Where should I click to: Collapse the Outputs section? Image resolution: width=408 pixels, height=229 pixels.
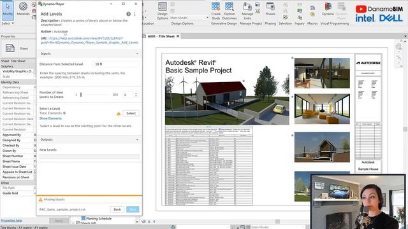pos(137,140)
